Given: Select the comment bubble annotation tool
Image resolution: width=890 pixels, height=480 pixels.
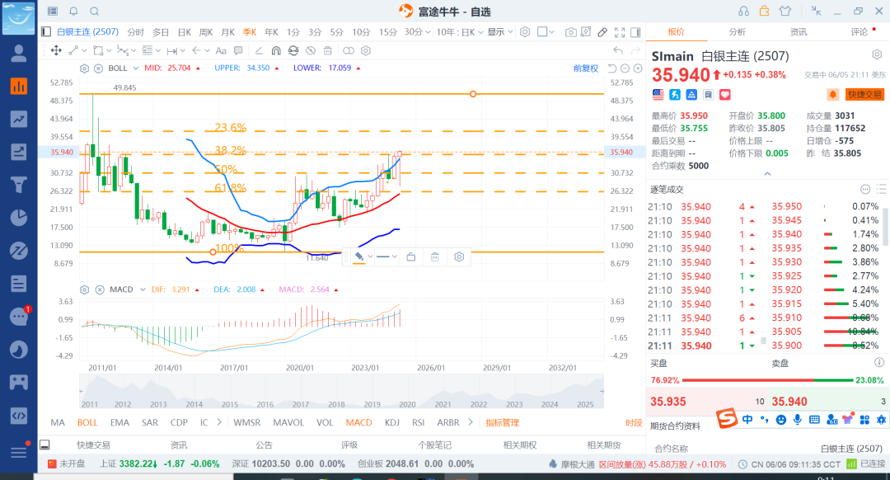Looking at the screenshot, I should point(238,50).
